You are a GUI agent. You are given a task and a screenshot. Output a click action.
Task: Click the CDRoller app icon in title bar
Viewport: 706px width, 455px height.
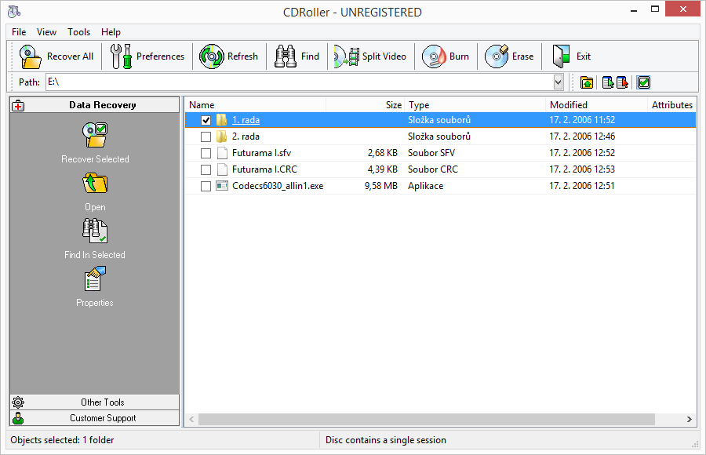coord(14,12)
